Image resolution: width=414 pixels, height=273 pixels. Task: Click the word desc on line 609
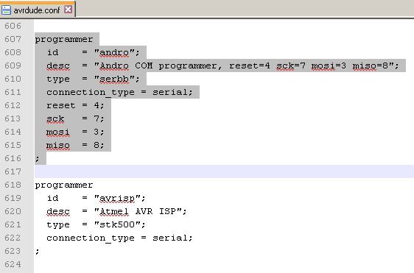click(x=58, y=65)
